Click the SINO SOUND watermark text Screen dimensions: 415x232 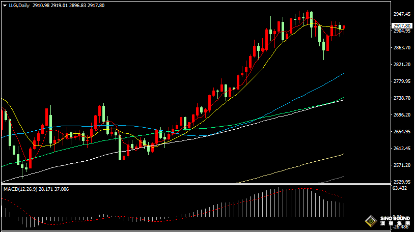click(395, 218)
